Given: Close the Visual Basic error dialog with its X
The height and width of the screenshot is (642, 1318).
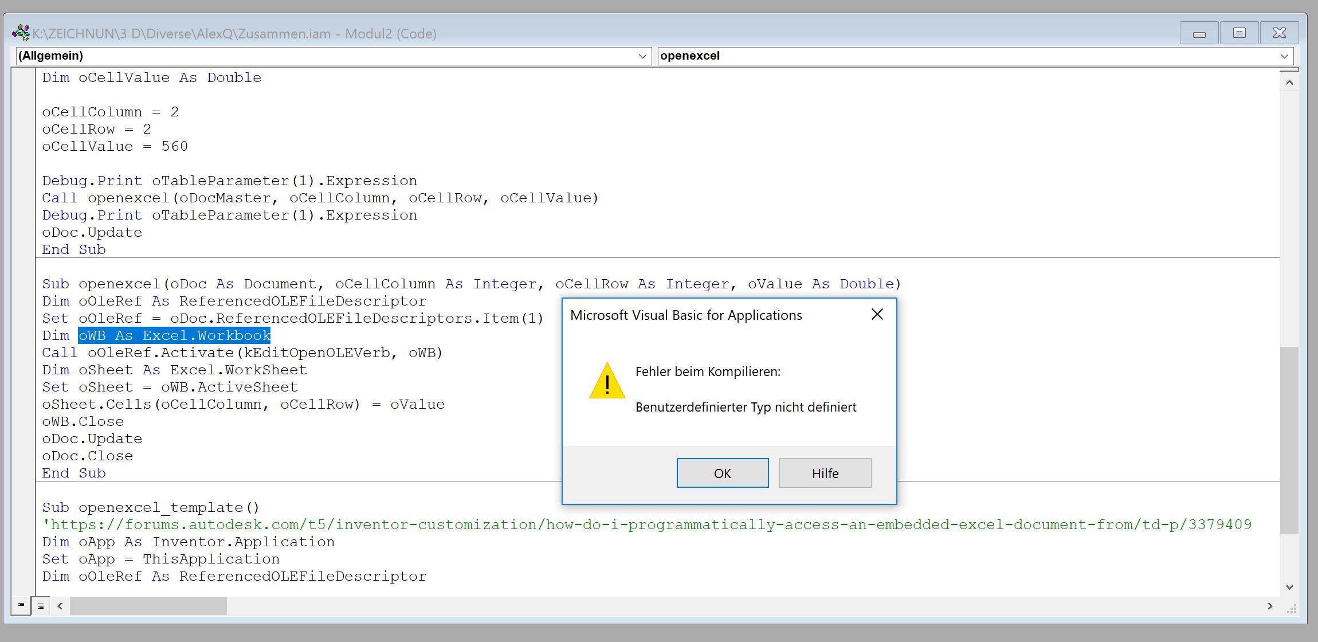Looking at the screenshot, I should pyautogui.click(x=877, y=315).
